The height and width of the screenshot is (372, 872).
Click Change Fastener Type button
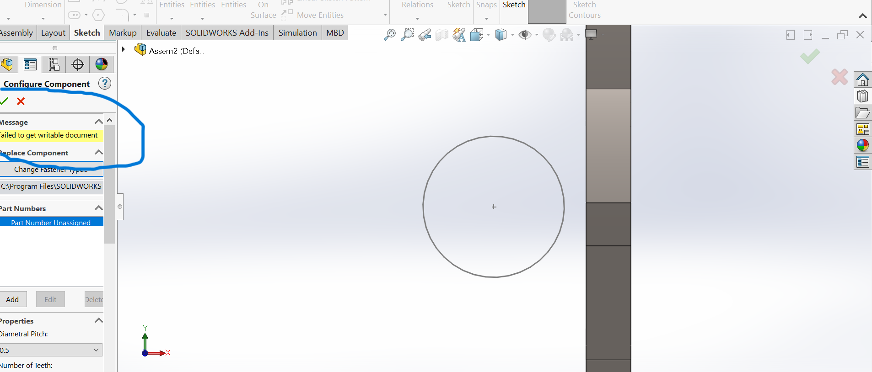pyautogui.click(x=51, y=169)
